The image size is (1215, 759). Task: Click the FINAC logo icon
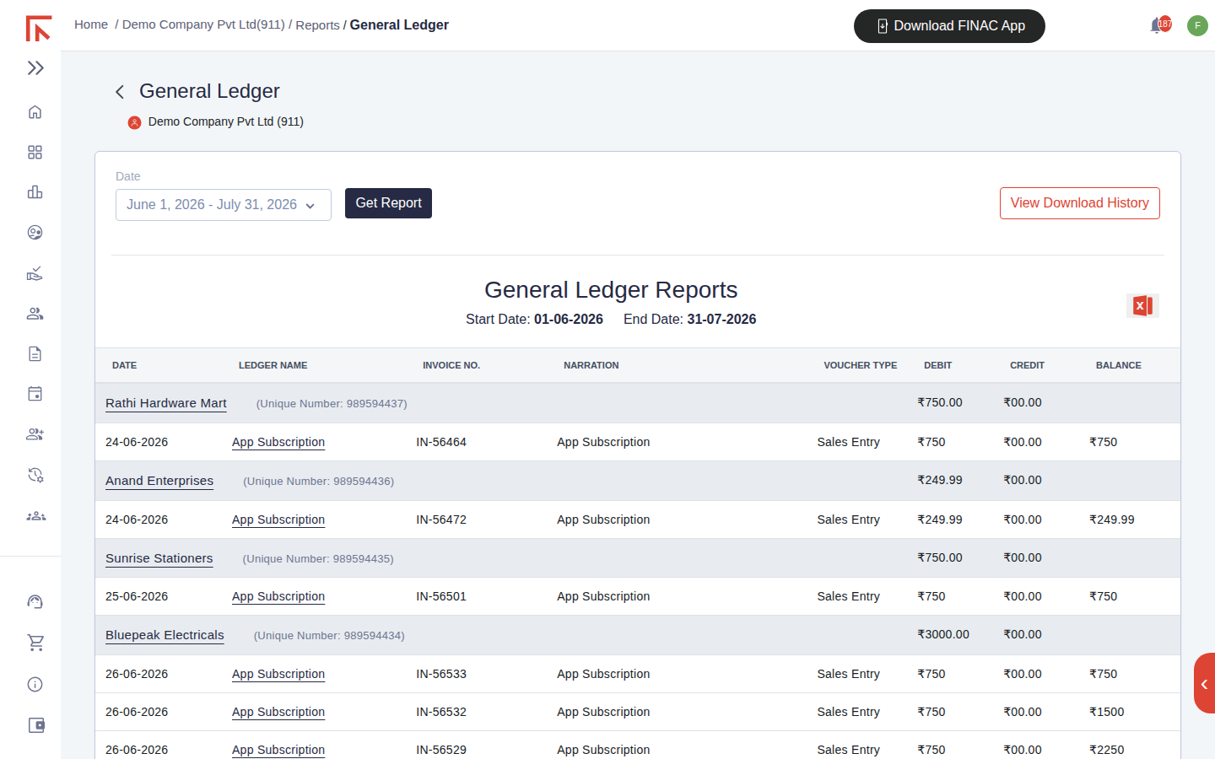pyautogui.click(x=38, y=29)
